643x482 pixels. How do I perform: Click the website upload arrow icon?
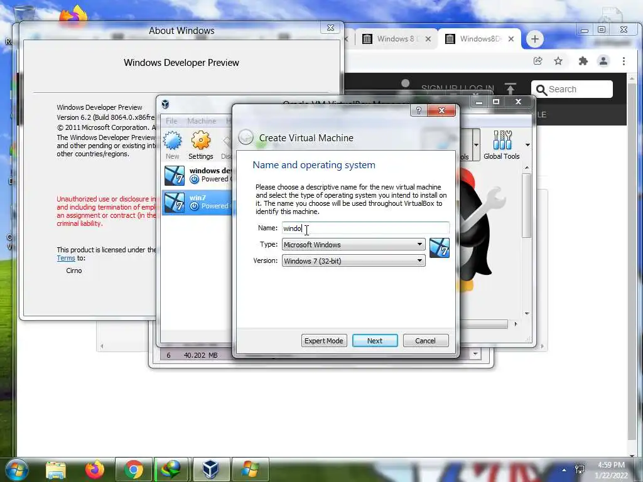[510, 88]
